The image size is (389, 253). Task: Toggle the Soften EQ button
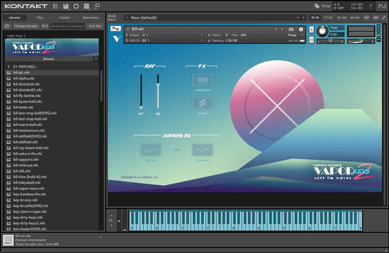point(151,150)
